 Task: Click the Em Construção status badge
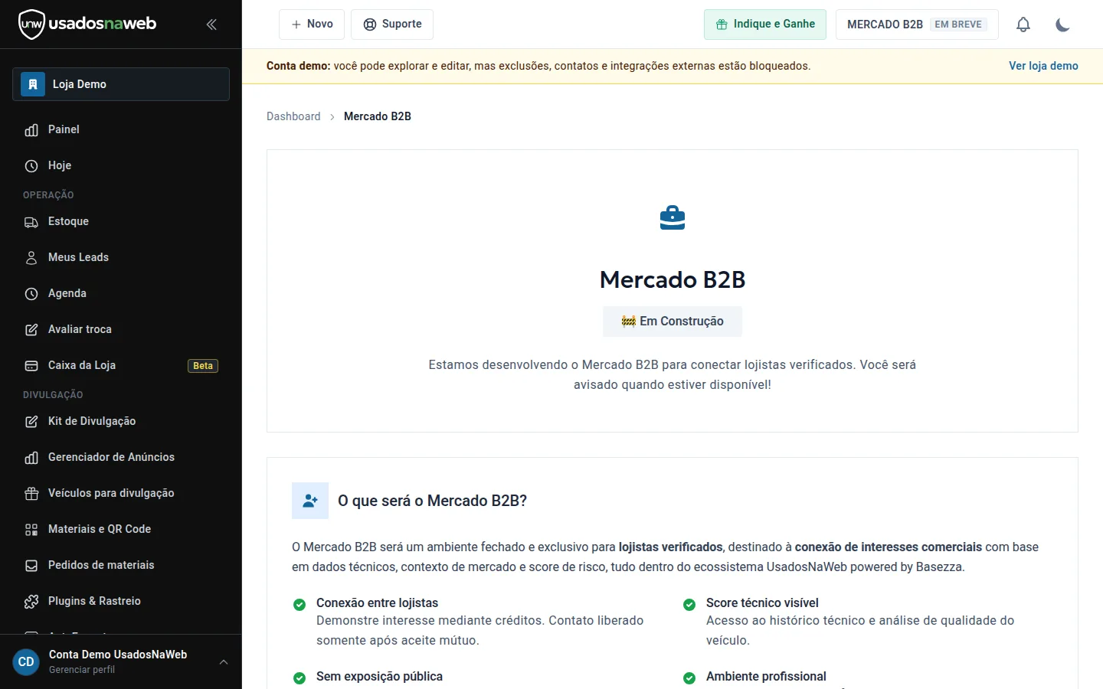(673, 322)
